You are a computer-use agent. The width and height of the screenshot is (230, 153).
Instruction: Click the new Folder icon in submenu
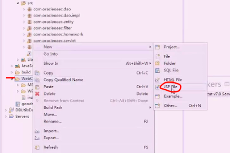[x=158, y=63]
